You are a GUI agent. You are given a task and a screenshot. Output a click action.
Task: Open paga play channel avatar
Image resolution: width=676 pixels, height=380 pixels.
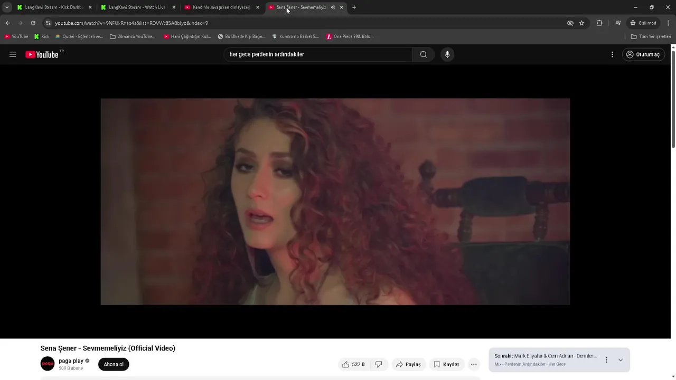[x=48, y=364]
